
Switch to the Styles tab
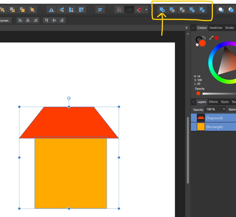pos(225,102)
